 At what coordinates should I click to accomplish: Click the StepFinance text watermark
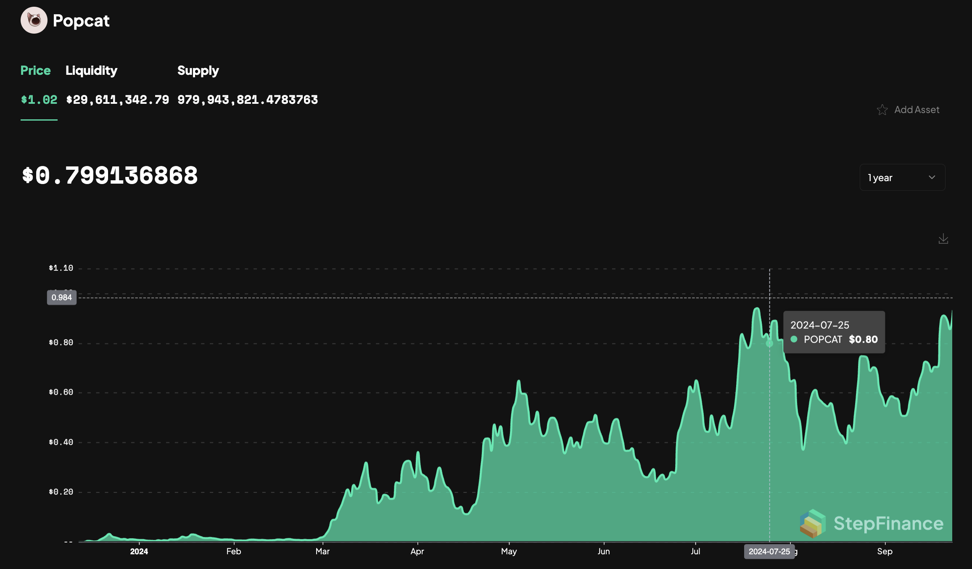pos(888,523)
